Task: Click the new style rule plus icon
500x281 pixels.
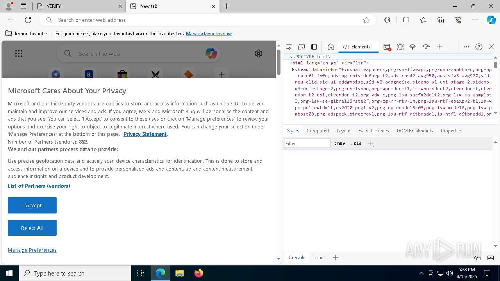Action: (371, 144)
